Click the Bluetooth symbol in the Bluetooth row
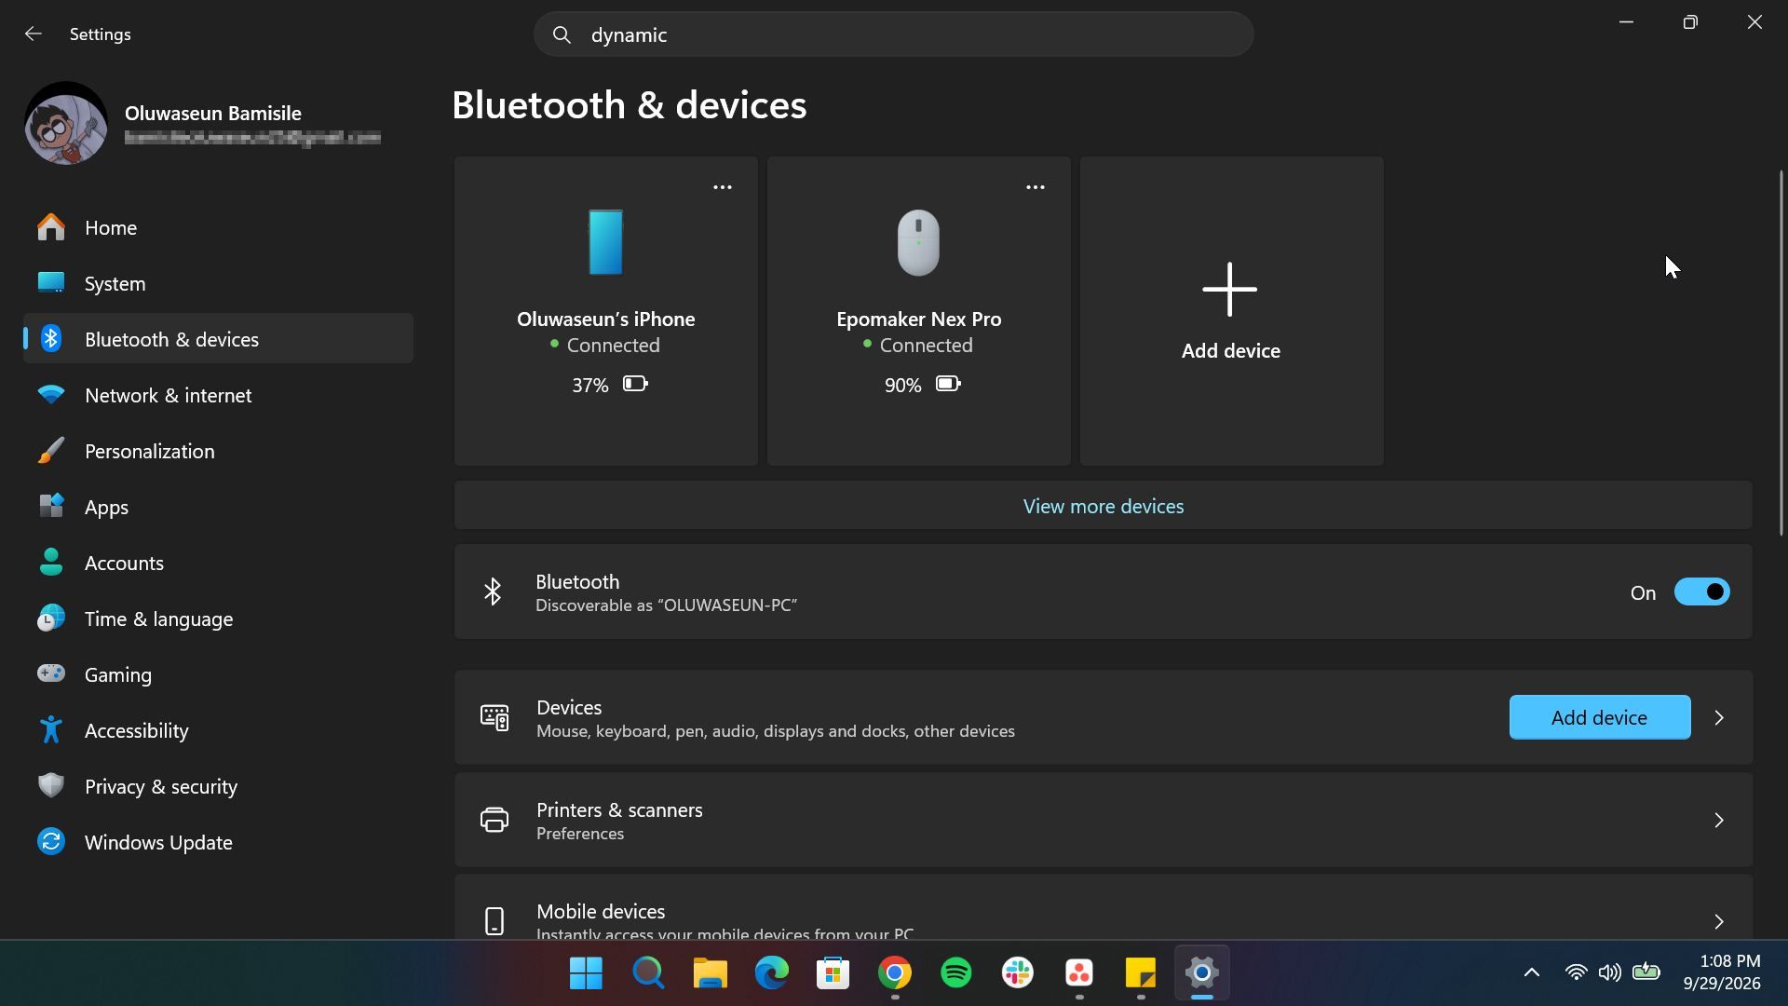 [x=493, y=592]
